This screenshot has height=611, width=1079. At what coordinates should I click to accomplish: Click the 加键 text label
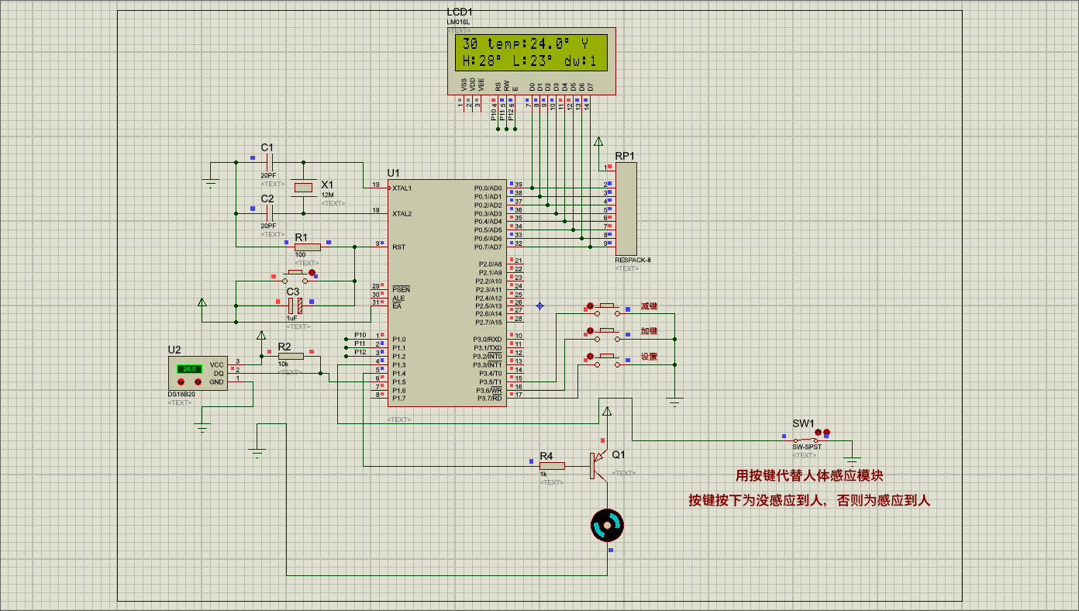click(x=649, y=331)
